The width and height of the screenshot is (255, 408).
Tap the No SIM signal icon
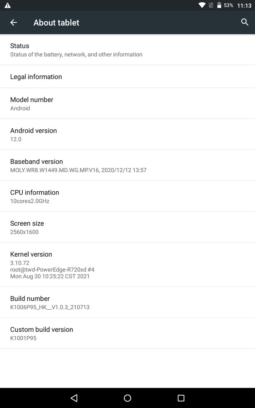pyautogui.click(x=211, y=5)
